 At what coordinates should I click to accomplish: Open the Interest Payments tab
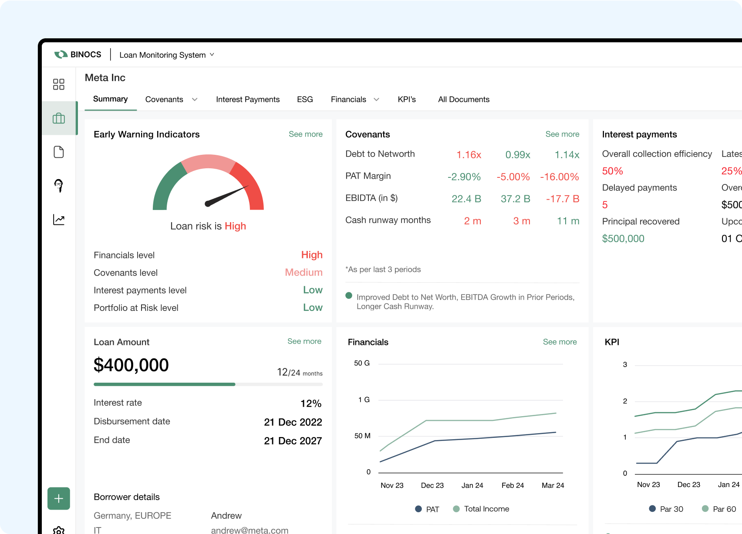[248, 100]
